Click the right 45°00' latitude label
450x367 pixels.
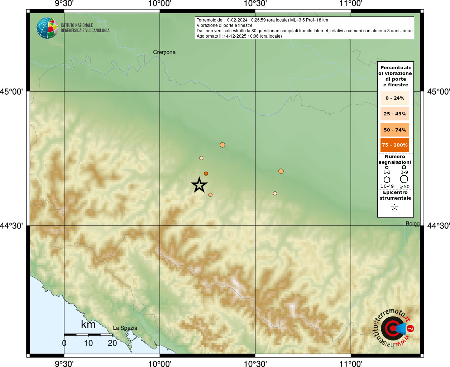(x=439, y=92)
